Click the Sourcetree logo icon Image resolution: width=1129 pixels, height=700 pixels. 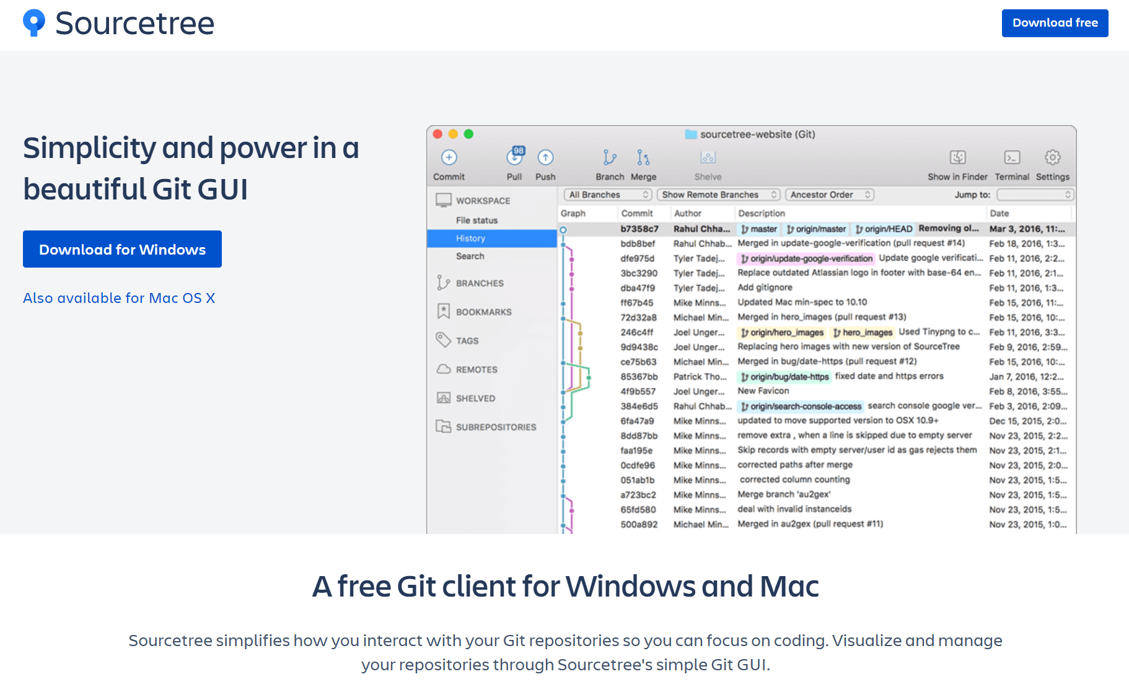pos(34,23)
